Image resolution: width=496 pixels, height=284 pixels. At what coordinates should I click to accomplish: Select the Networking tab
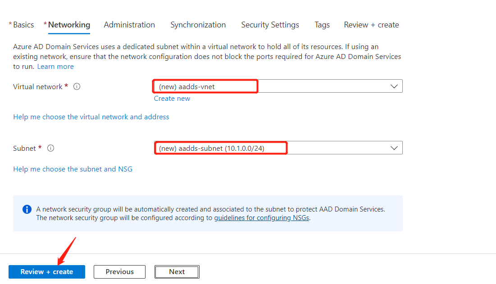tap(69, 25)
